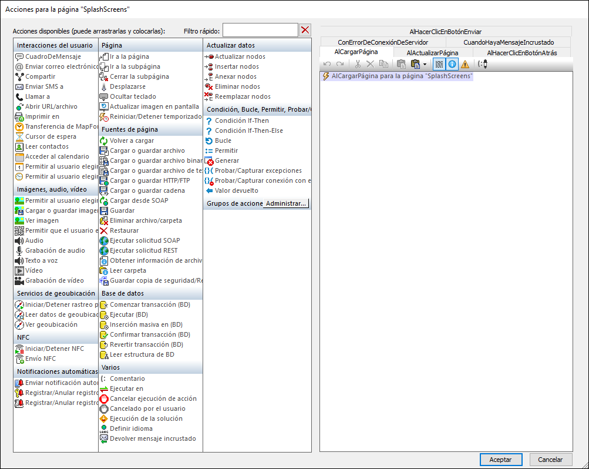Click the red X to clear filter
The image size is (589, 469).
[305, 31]
